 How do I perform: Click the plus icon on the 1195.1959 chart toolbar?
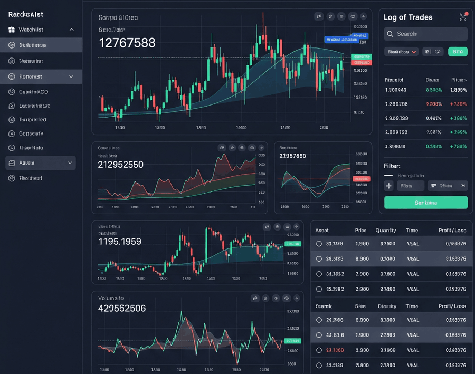pos(297,227)
